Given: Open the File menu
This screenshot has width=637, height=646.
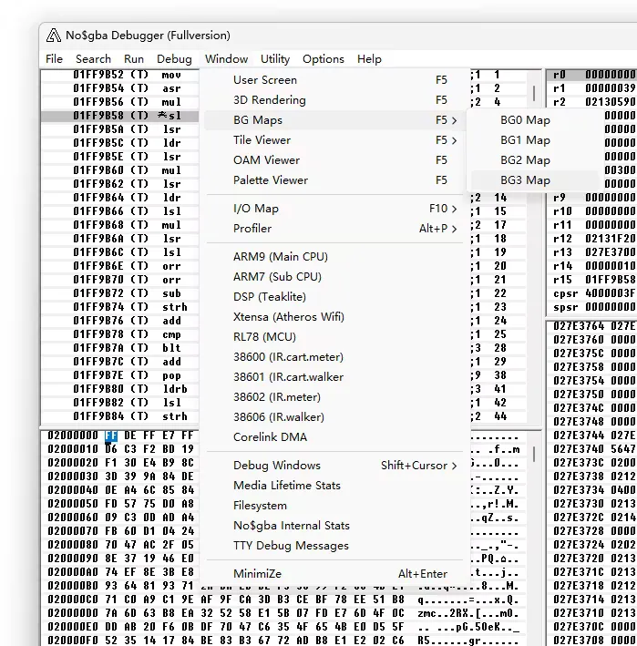Looking at the screenshot, I should [55, 59].
